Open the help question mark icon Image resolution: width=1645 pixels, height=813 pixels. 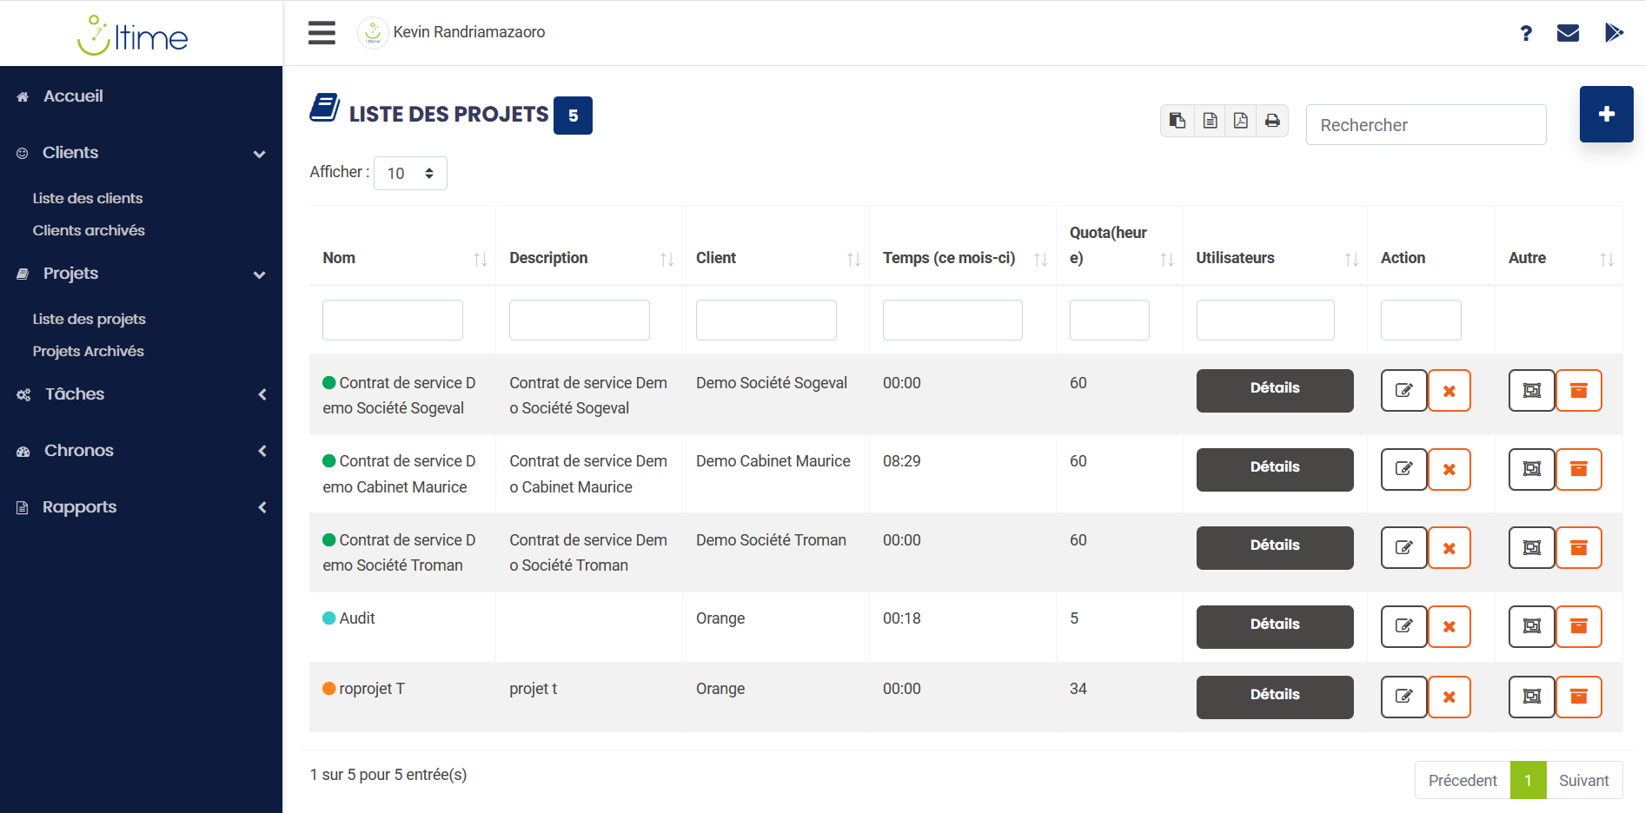pos(1526,33)
